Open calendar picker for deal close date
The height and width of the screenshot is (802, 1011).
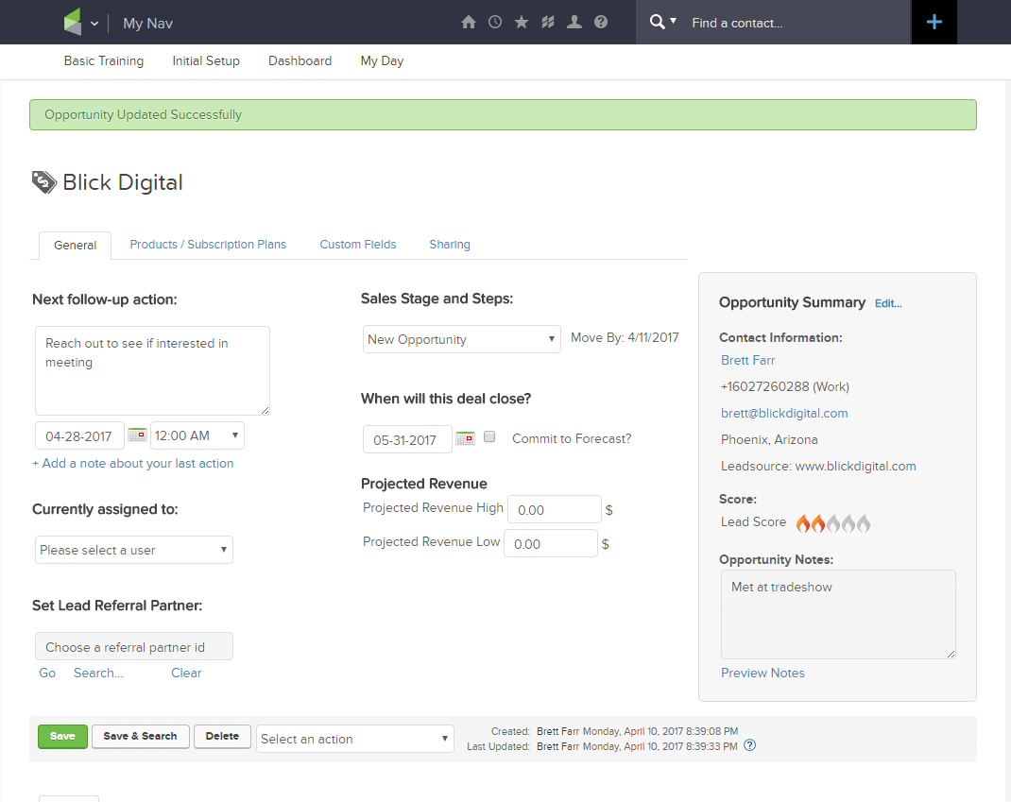[x=465, y=439]
